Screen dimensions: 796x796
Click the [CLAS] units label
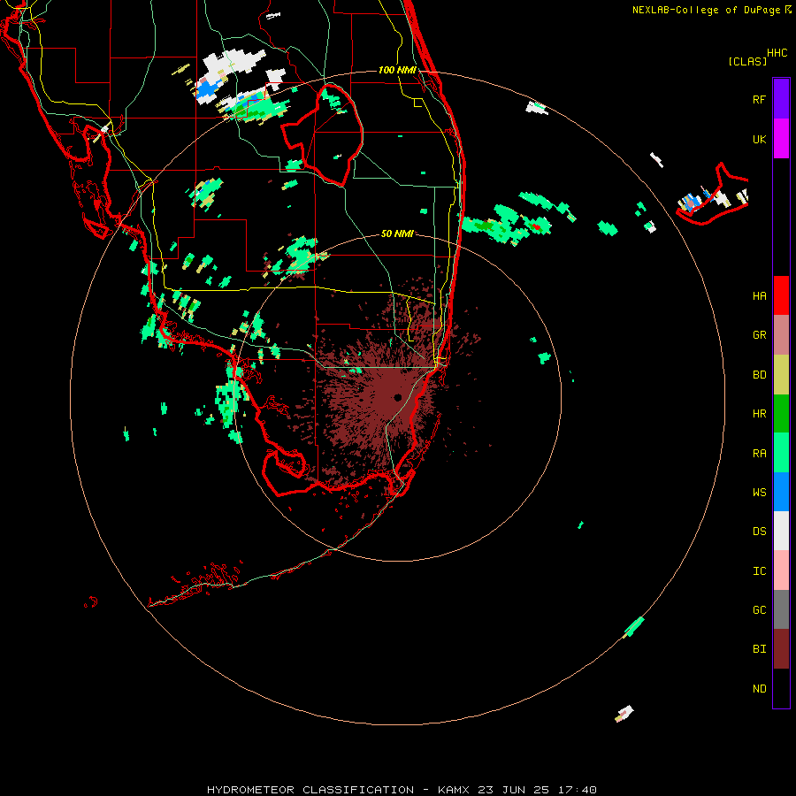pos(747,61)
